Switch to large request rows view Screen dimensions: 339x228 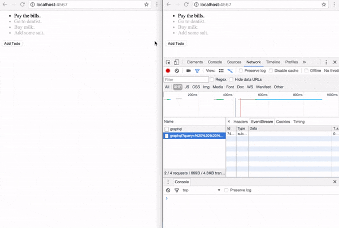pos(221,71)
